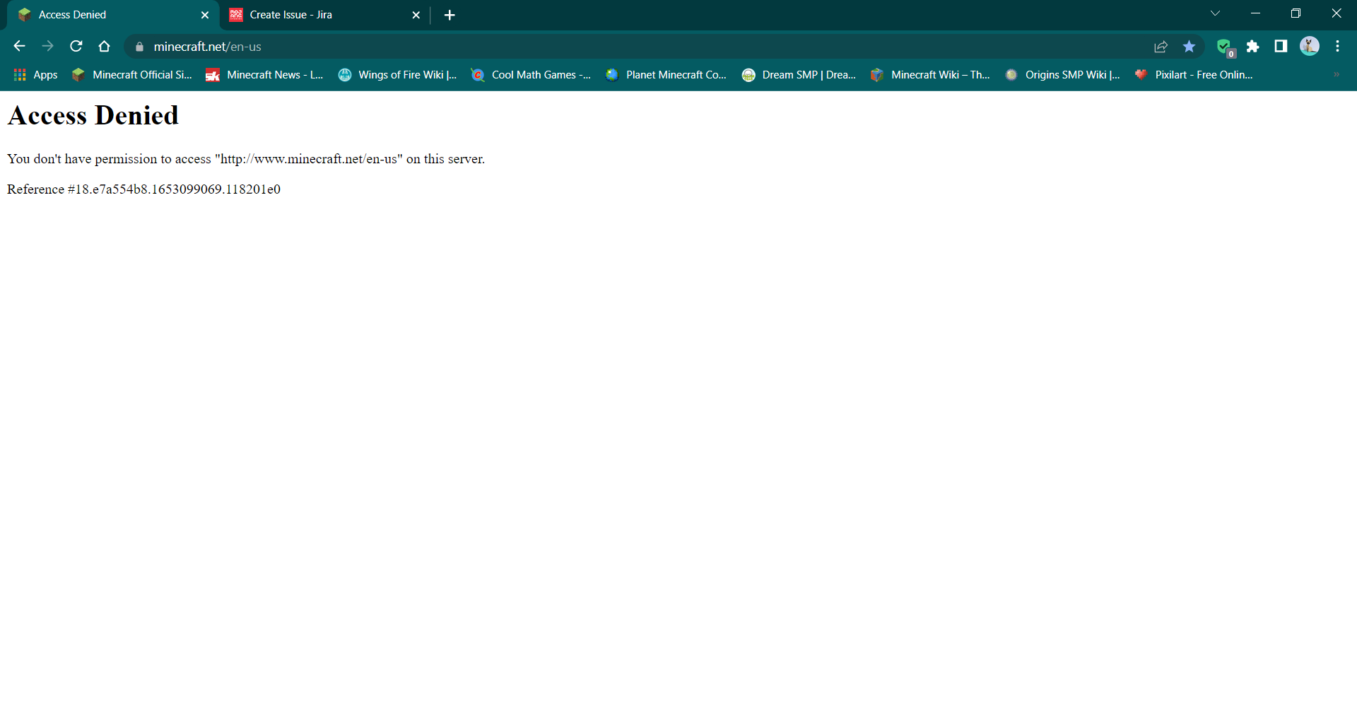Close the Access Denied tab

click(205, 15)
